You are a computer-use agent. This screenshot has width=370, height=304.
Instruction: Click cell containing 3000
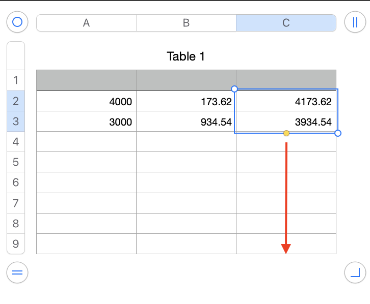click(87, 122)
